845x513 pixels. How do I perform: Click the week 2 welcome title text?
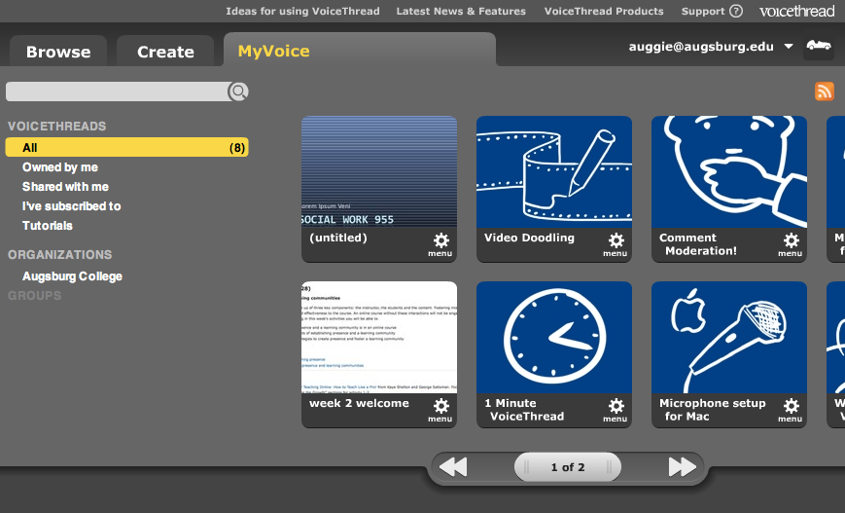pyautogui.click(x=359, y=404)
